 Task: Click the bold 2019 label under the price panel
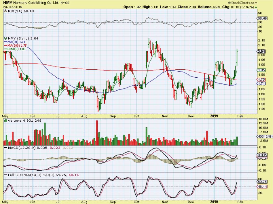pos(214,116)
